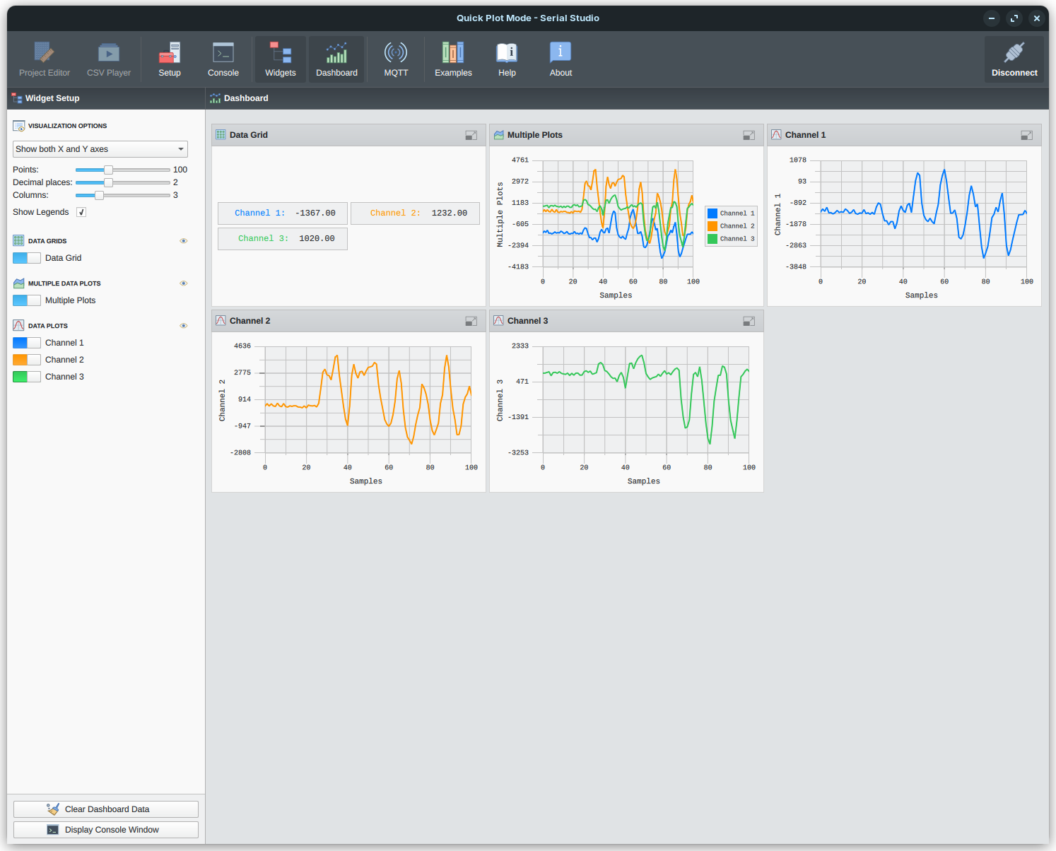Screen dimensions: 1056x851
Task: Expand the Data Grid widget window
Action: point(471,135)
